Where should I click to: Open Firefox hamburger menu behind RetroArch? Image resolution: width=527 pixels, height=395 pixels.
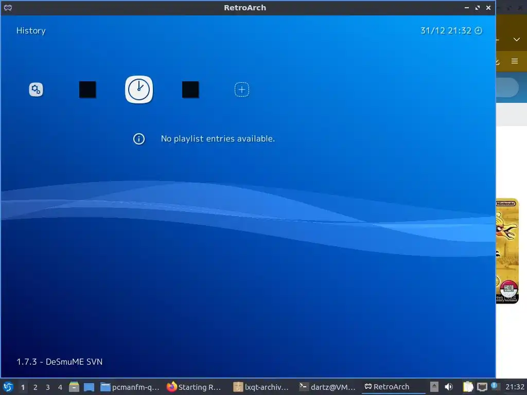515,61
